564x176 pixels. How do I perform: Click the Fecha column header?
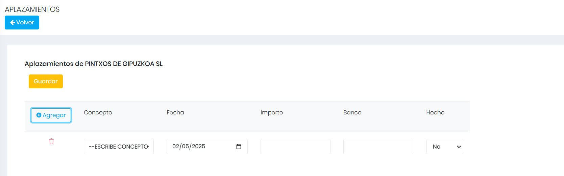[175, 112]
